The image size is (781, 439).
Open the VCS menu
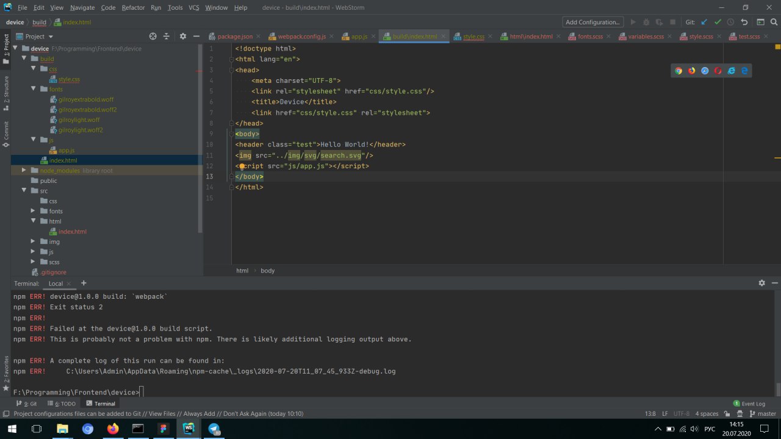(x=194, y=7)
